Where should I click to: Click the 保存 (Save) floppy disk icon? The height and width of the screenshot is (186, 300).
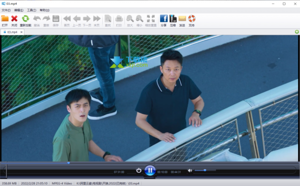pyautogui.click(x=56, y=19)
